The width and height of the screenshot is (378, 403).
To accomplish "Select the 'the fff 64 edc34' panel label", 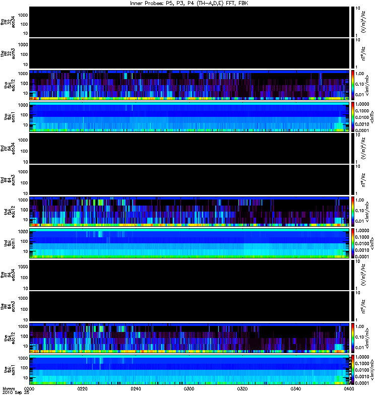I will coord(8,275).
